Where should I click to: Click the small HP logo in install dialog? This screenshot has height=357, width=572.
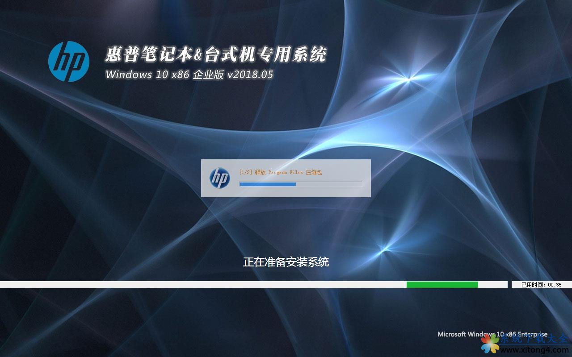click(x=219, y=178)
